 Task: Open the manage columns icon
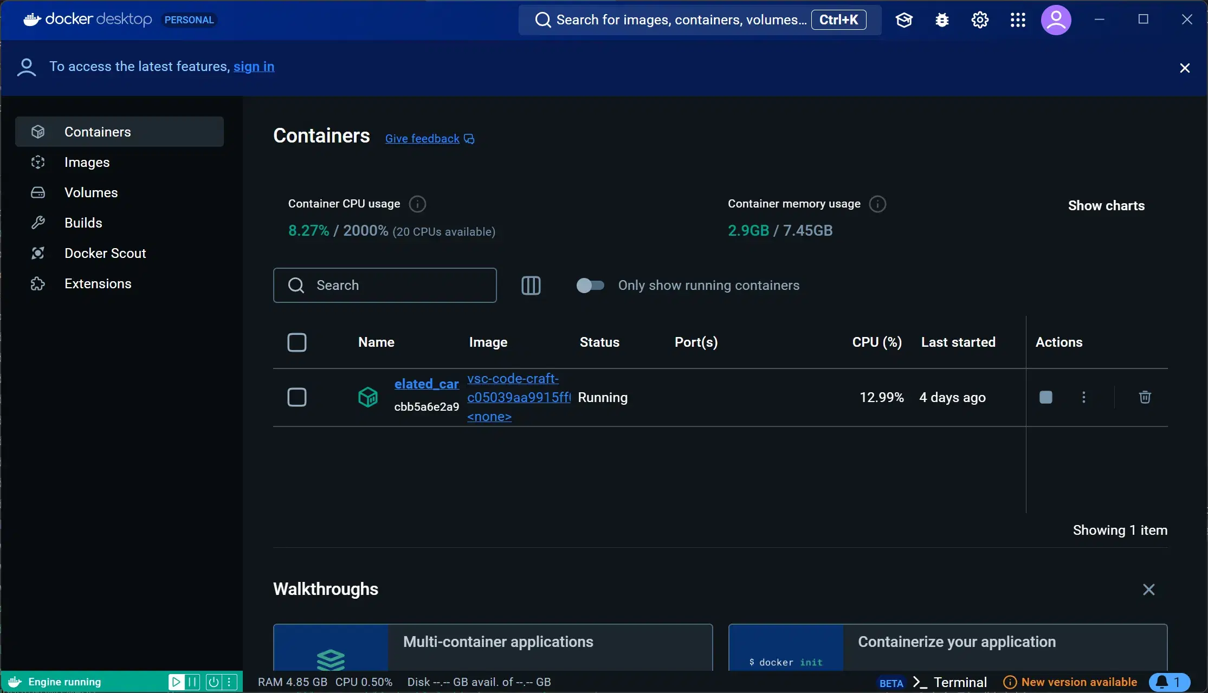click(x=531, y=286)
